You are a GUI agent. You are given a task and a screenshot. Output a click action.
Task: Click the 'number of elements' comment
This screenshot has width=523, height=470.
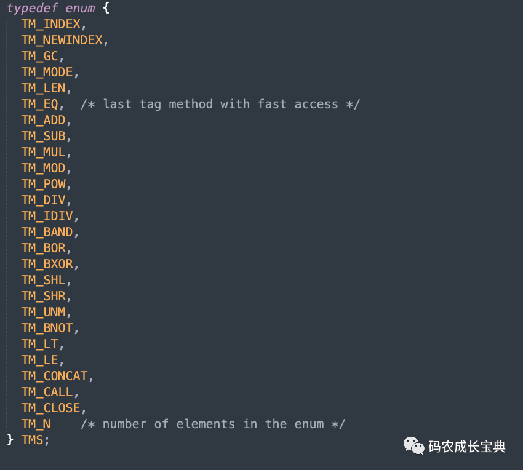pos(213,424)
